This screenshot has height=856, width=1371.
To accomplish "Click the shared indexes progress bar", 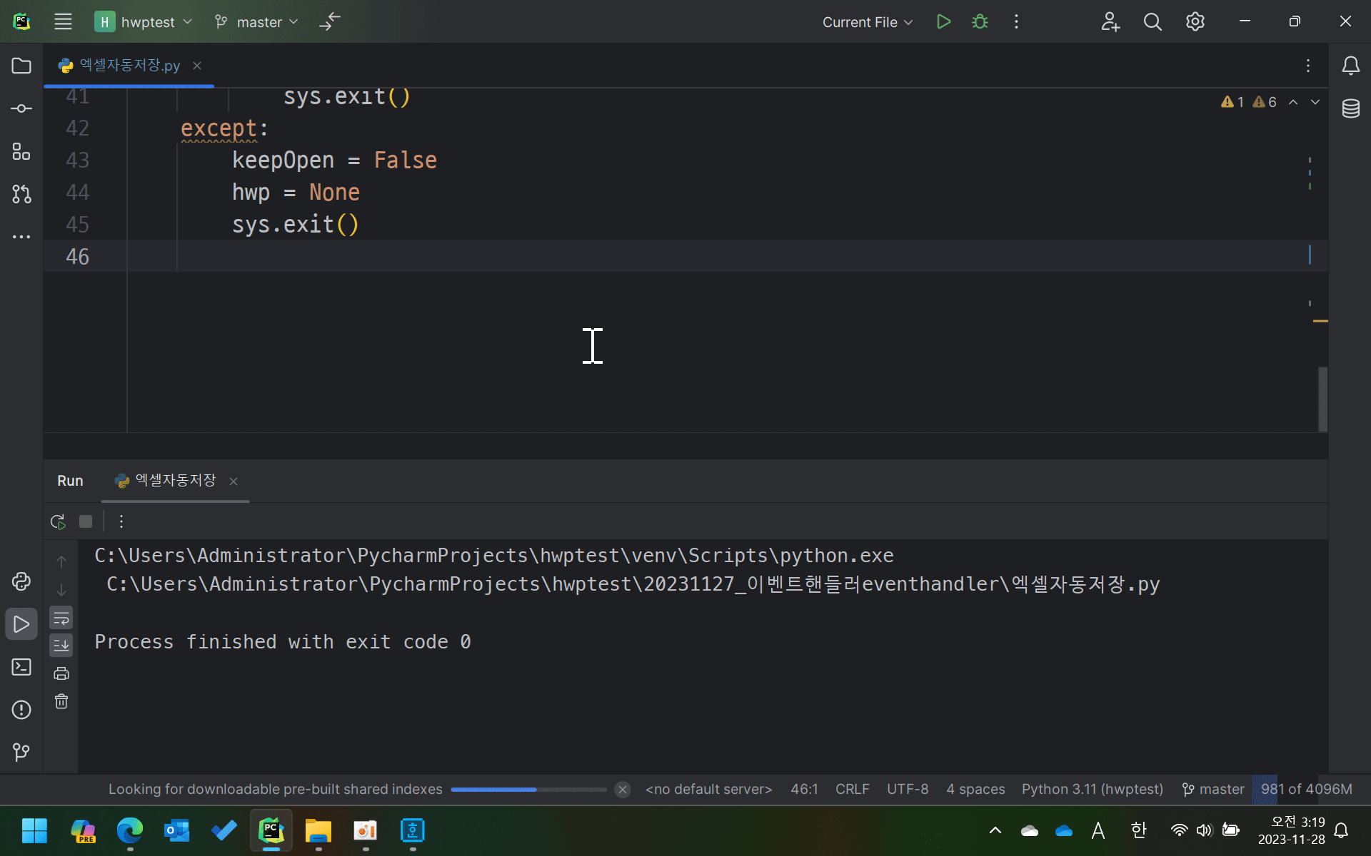I will tap(528, 789).
